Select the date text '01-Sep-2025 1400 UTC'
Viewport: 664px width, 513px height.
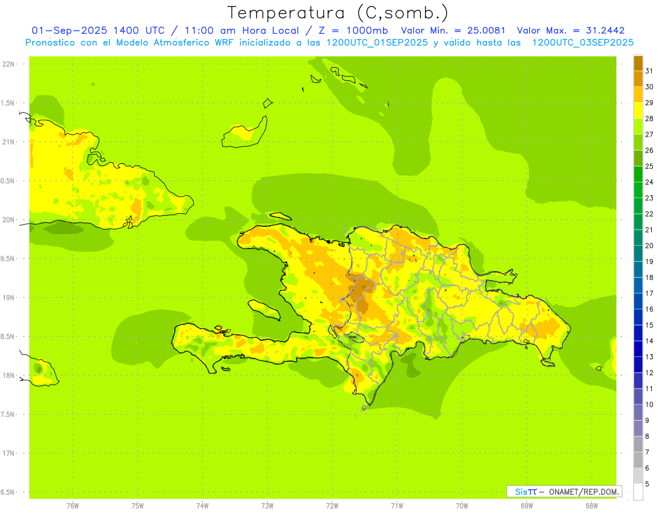(99, 30)
